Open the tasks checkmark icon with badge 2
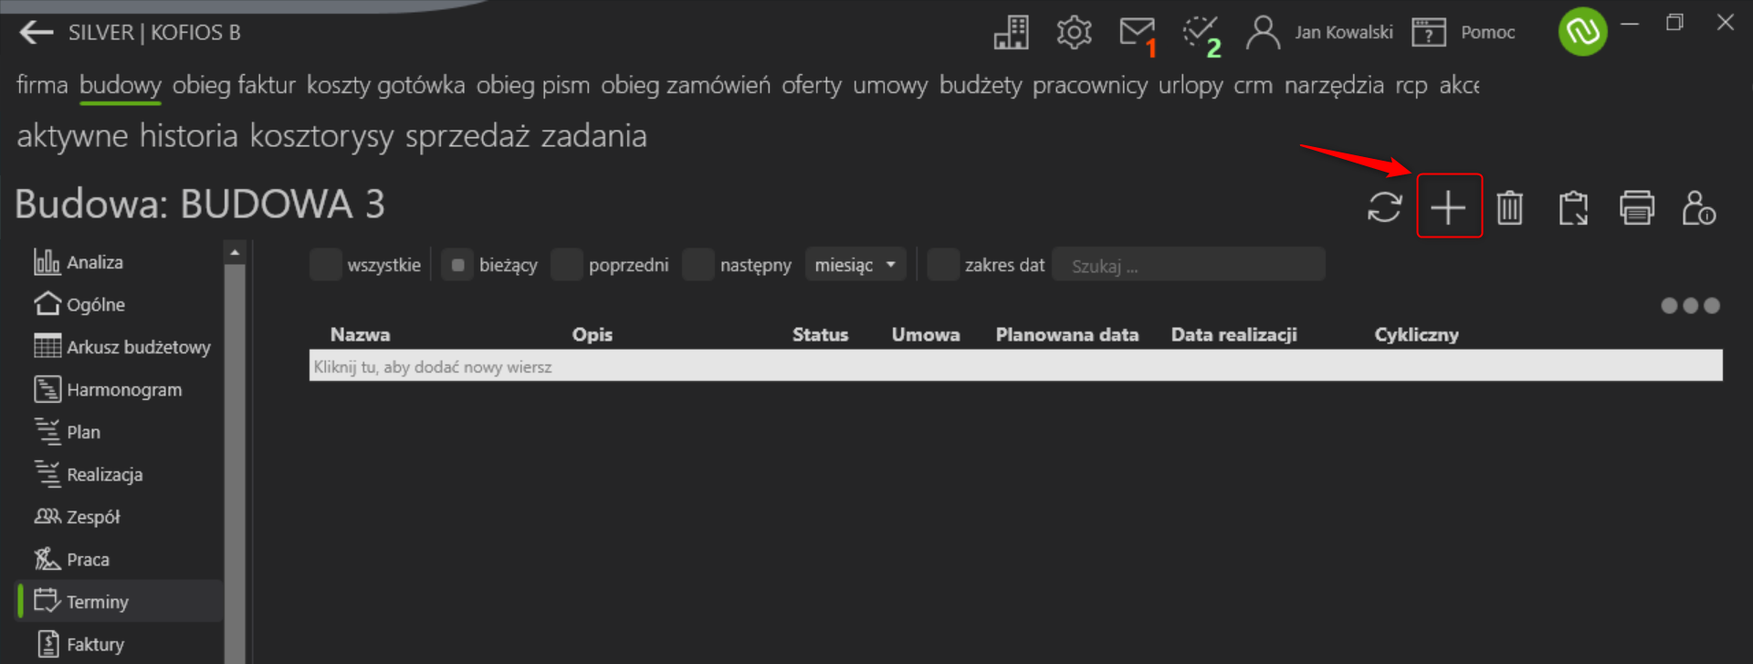The width and height of the screenshot is (1753, 664). 1202,35
